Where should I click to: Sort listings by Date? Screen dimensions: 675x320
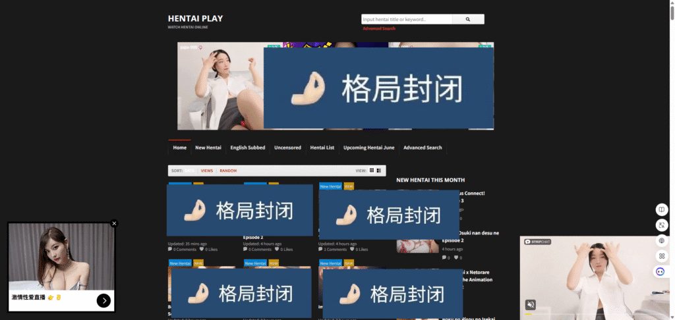[x=189, y=171]
